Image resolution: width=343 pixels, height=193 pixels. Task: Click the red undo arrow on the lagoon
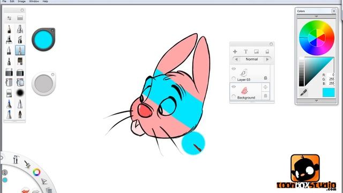[26, 191]
